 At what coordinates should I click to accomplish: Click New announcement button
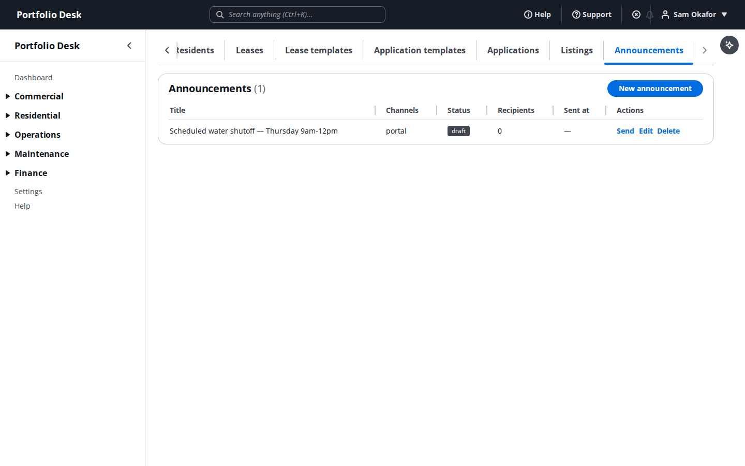pyautogui.click(x=655, y=89)
